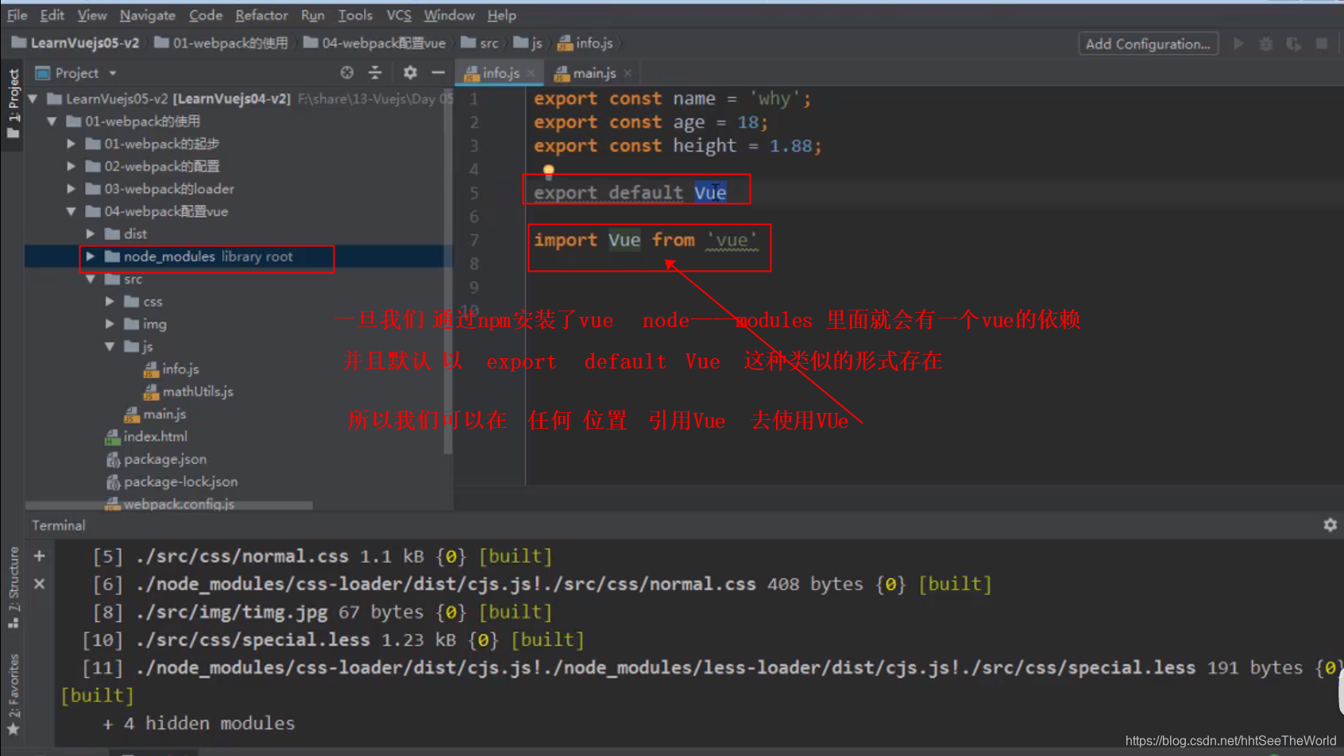This screenshot has height=756, width=1344.
Task: Click LearnVuejs05-v2 breadcrumb
Action: [x=75, y=43]
